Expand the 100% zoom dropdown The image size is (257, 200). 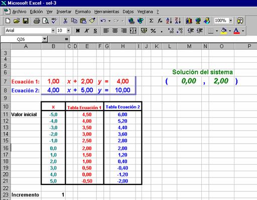tap(231, 21)
